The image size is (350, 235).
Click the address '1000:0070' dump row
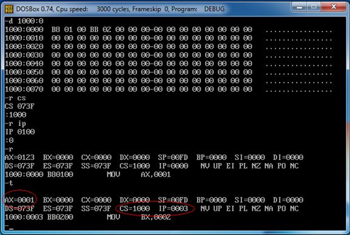tap(24, 89)
